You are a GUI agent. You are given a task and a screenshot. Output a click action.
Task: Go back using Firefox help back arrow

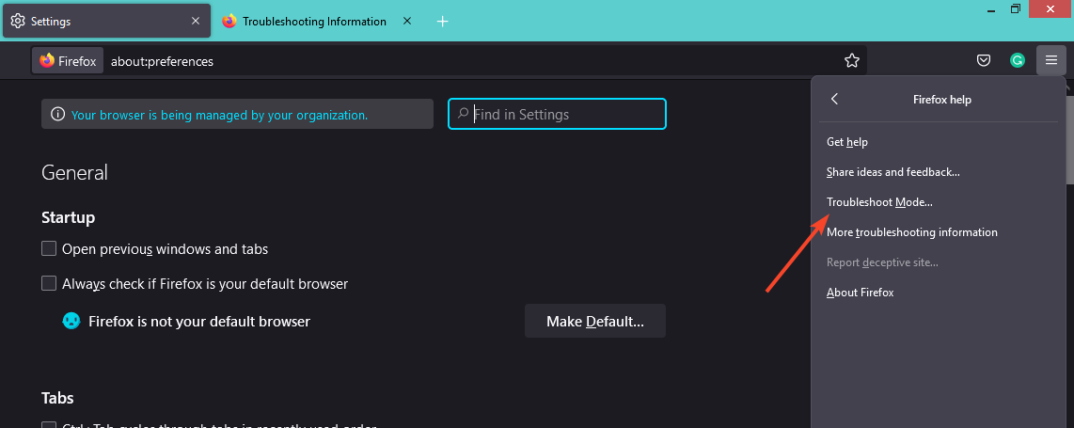[834, 99]
